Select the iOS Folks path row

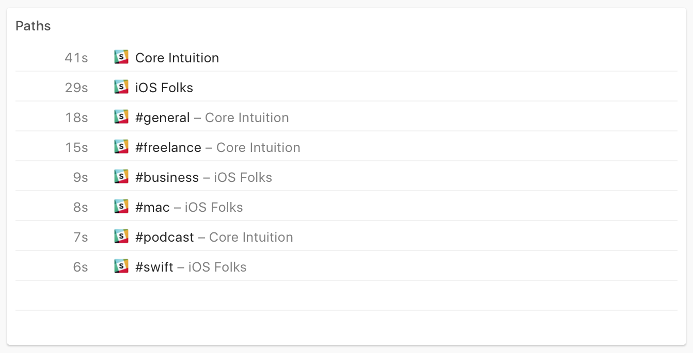(x=346, y=87)
